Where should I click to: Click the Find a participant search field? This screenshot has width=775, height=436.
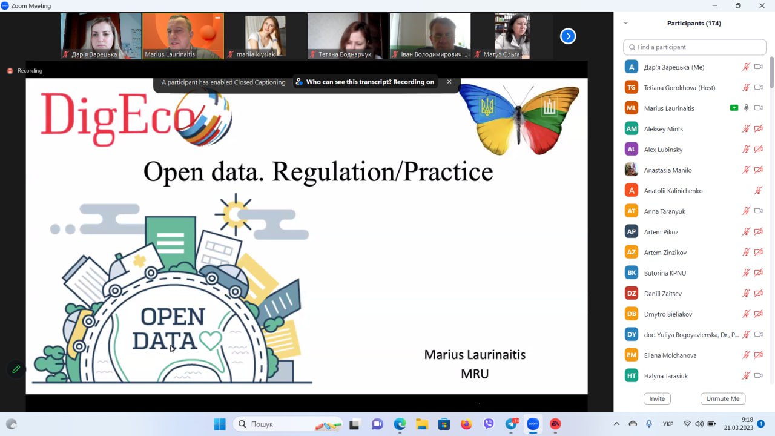(695, 47)
